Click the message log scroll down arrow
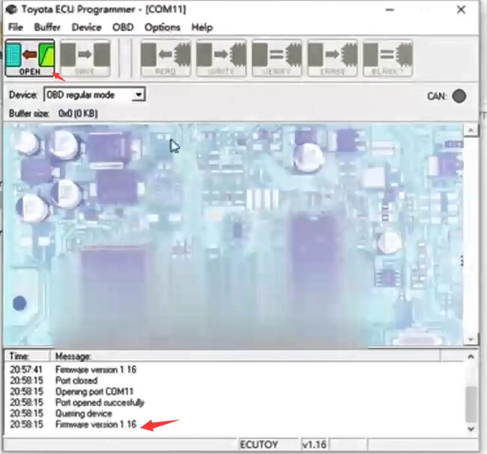The image size is (487, 454). click(x=471, y=429)
